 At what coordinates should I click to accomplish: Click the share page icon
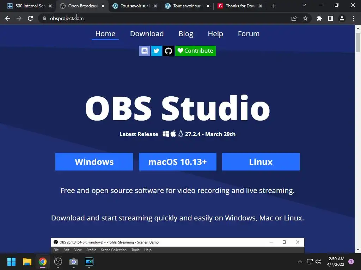(x=294, y=18)
